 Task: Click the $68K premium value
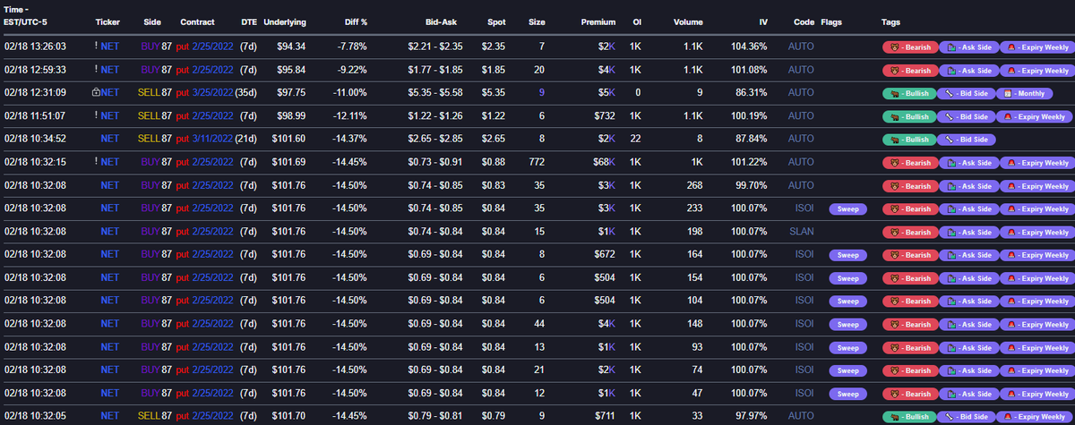coord(604,162)
